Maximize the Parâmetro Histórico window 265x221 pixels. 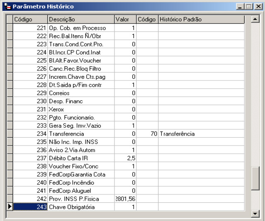pyautogui.click(x=248, y=7)
